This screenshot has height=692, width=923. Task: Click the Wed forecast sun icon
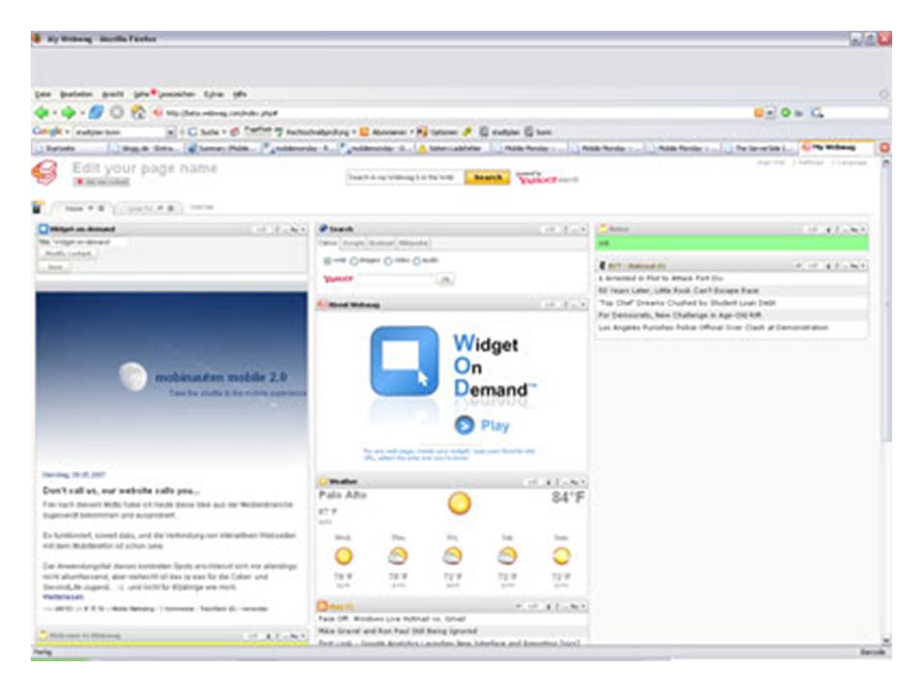coord(343,556)
